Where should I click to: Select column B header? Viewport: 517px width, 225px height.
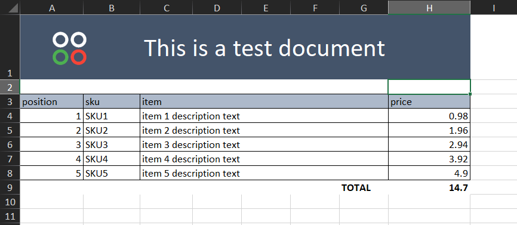(112, 7)
